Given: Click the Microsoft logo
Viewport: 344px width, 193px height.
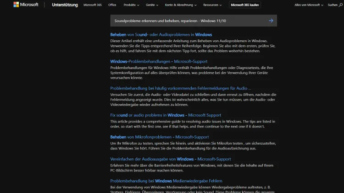Looking at the screenshot, I should [x=26, y=5].
